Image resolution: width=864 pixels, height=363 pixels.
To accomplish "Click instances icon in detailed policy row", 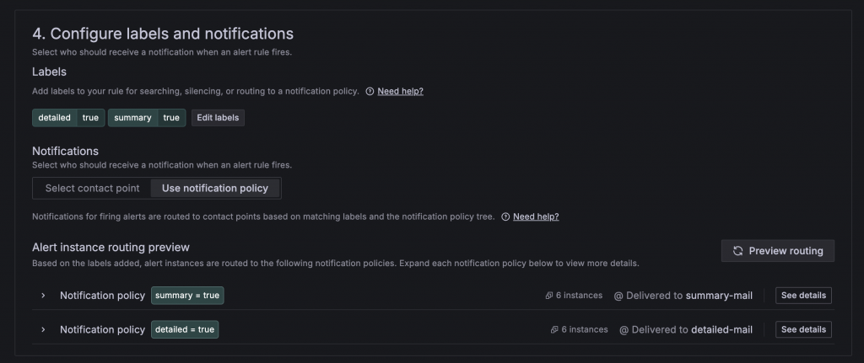I will point(554,329).
